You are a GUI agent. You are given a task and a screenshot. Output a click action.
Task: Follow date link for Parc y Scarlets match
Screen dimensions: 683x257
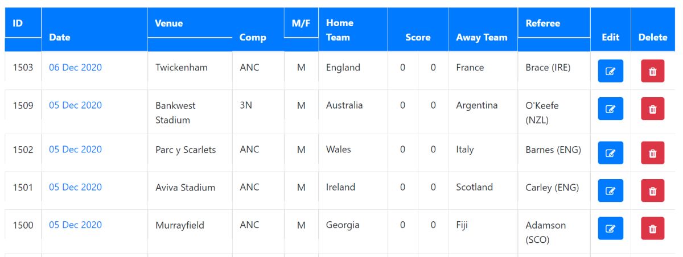[x=75, y=150]
